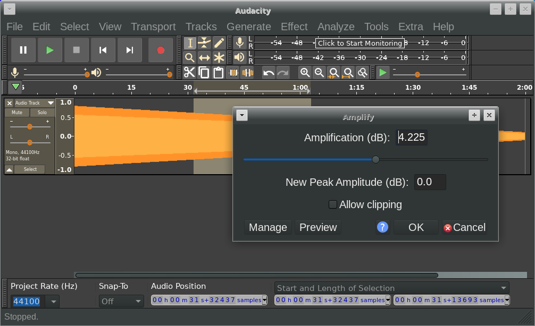Click the Zoom In magnifier icon
Image resolution: width=535 pixels, height=326 pixels.
(x=305, y=73)
